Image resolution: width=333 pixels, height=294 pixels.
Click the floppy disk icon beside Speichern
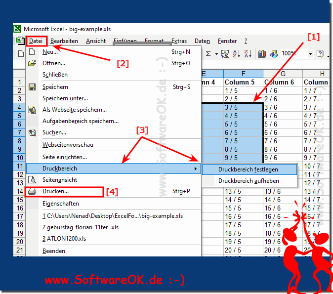point(32,87)
